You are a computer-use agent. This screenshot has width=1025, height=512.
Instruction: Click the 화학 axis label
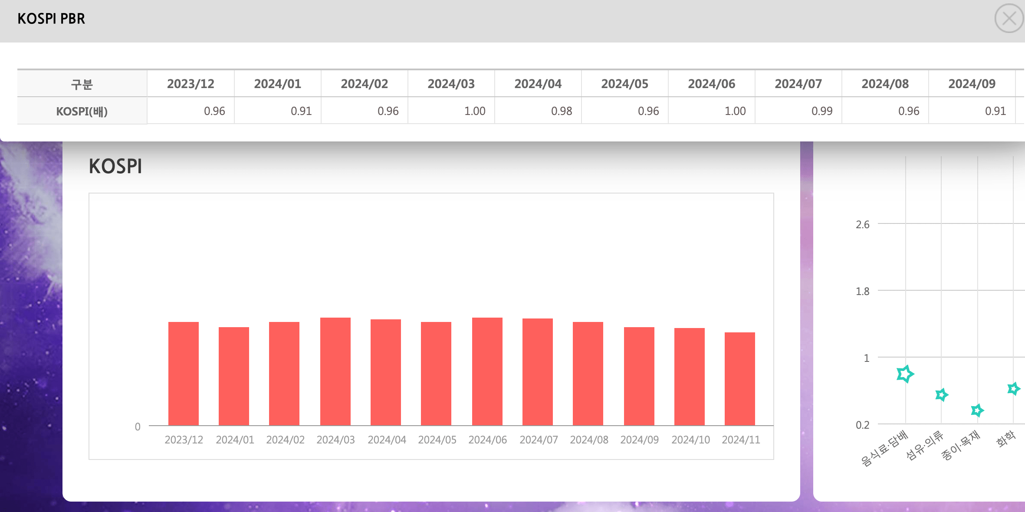point(1006,439)
